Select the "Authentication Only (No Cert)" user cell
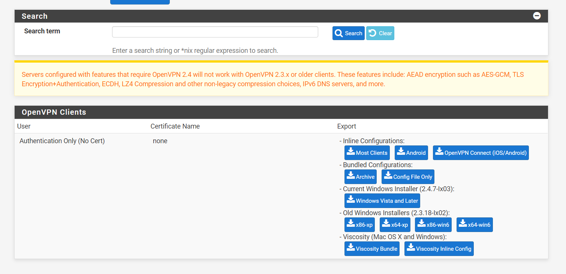 coord(62,141)
